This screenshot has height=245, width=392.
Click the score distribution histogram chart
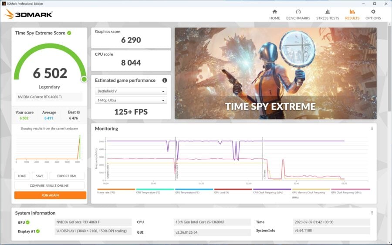49,148
